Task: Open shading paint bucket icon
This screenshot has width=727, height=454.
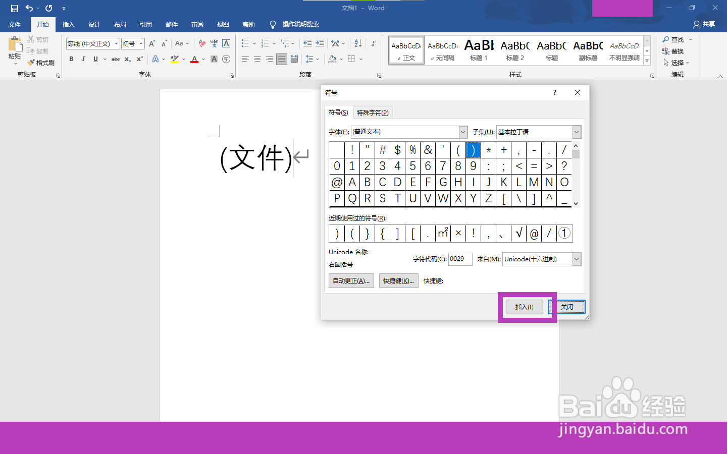Action: click(332, 59)
